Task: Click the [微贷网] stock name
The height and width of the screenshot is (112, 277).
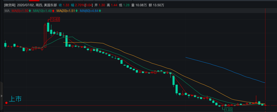Action: pos(10,5)
